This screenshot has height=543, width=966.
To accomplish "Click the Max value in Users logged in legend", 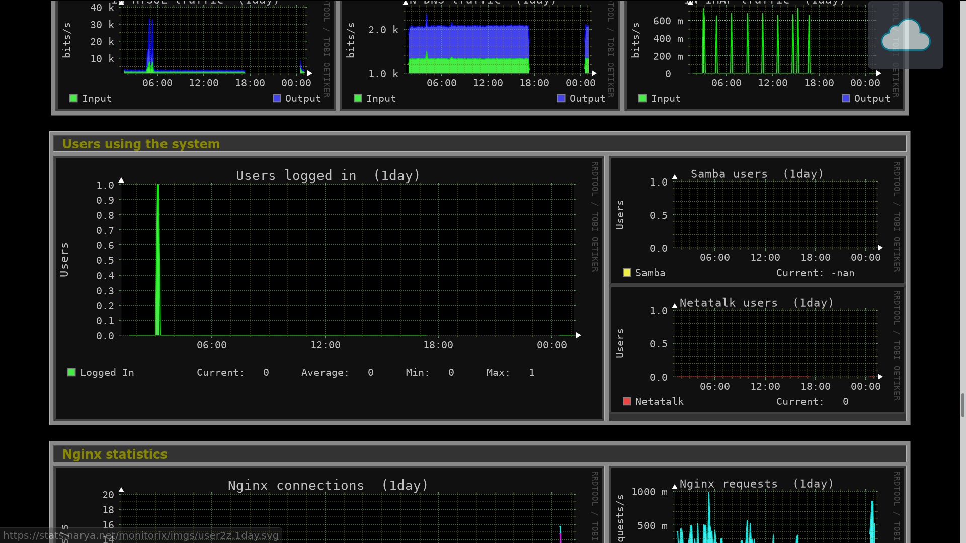I will [531, 372].
